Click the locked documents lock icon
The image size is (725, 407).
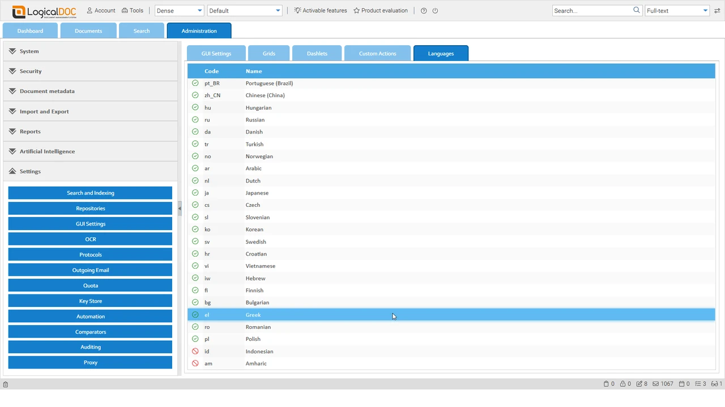click(623, 384)
